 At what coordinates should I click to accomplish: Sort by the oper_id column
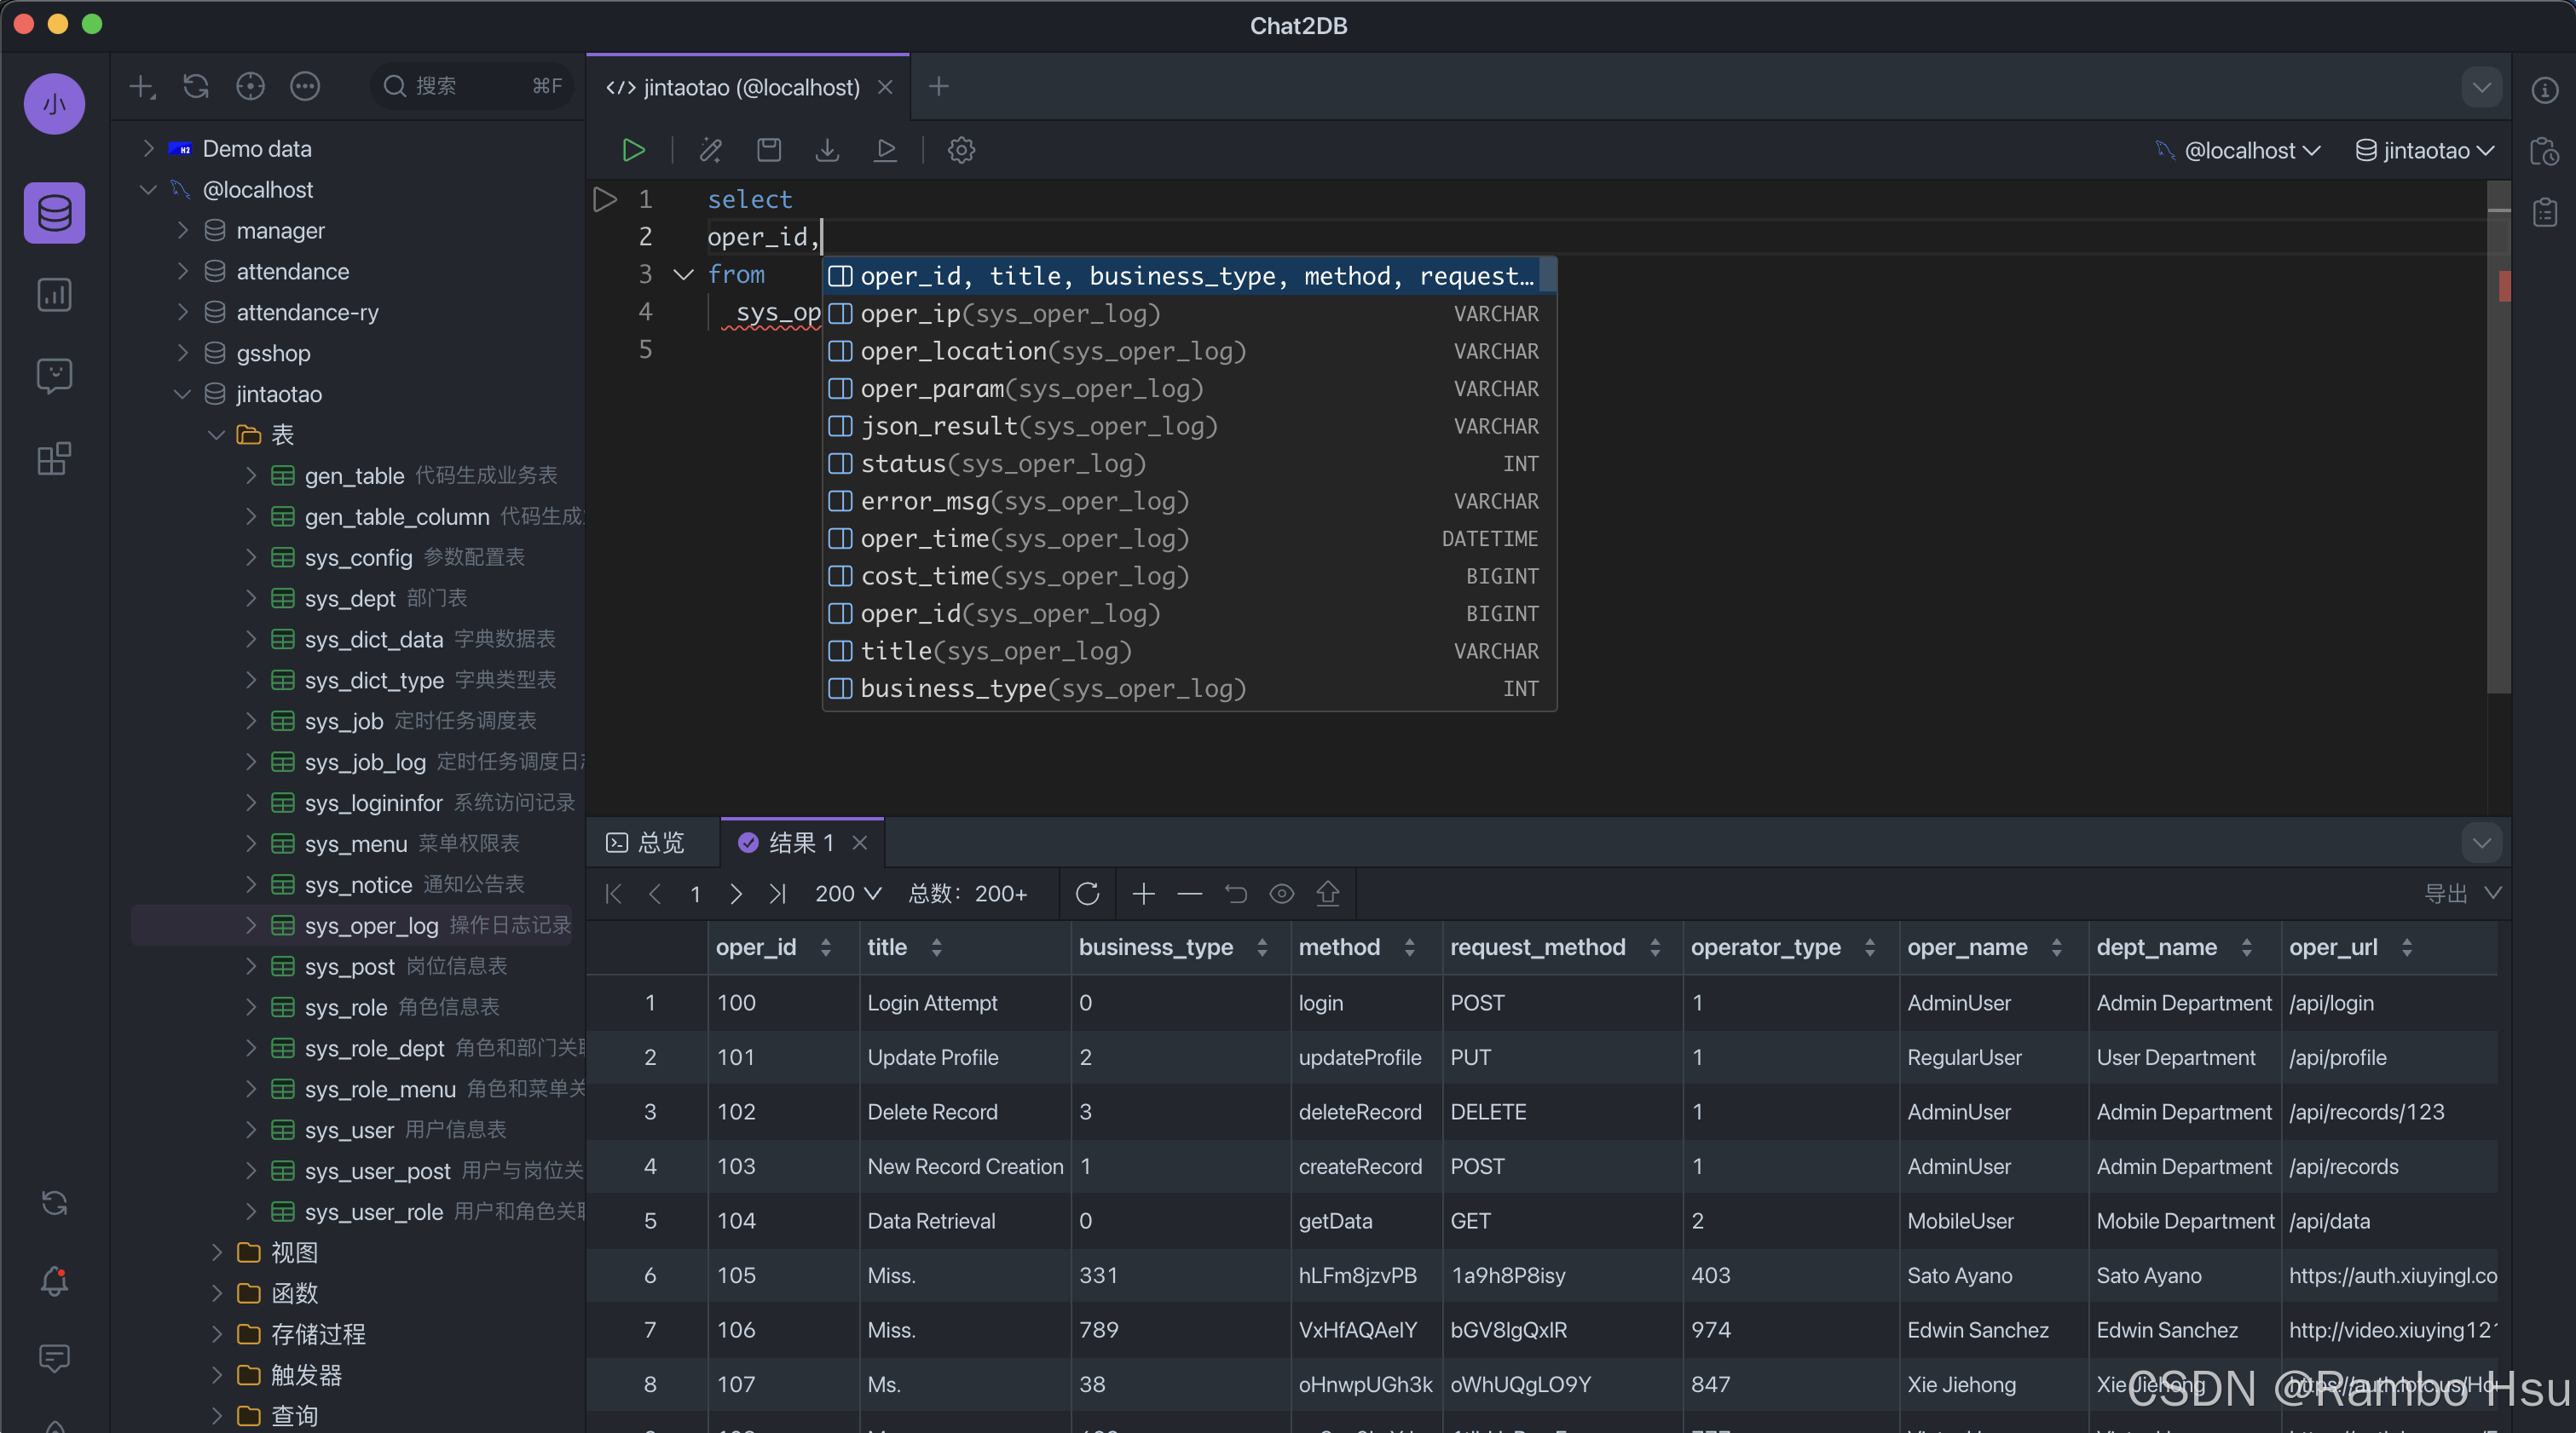[x=825, y=947]
